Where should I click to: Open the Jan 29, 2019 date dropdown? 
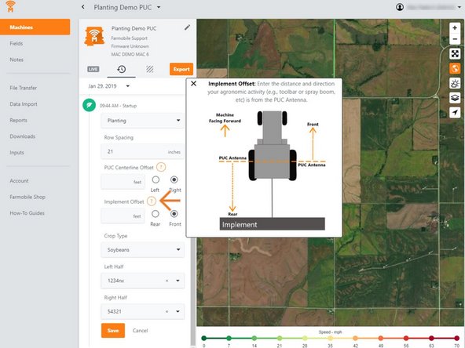[x=128, y=86]
